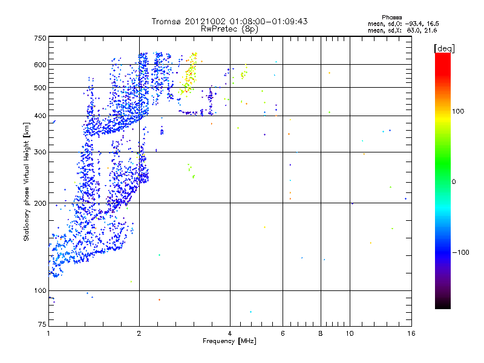Click the '75' y-axis tick label
The width and height of the screenshot is (484, 363).
(x=42, y=324)
